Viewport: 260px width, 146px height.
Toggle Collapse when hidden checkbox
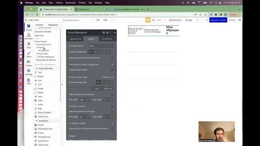tap(112, 70)
